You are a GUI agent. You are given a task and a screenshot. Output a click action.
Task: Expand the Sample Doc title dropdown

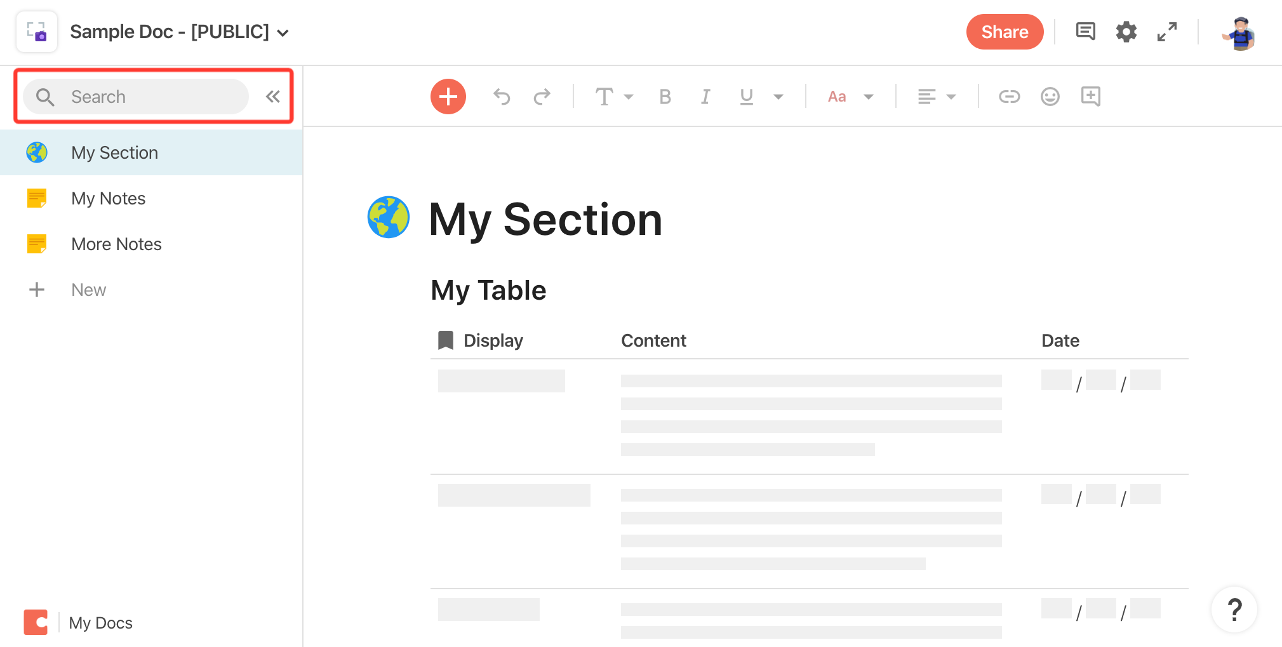click(283, 33)
